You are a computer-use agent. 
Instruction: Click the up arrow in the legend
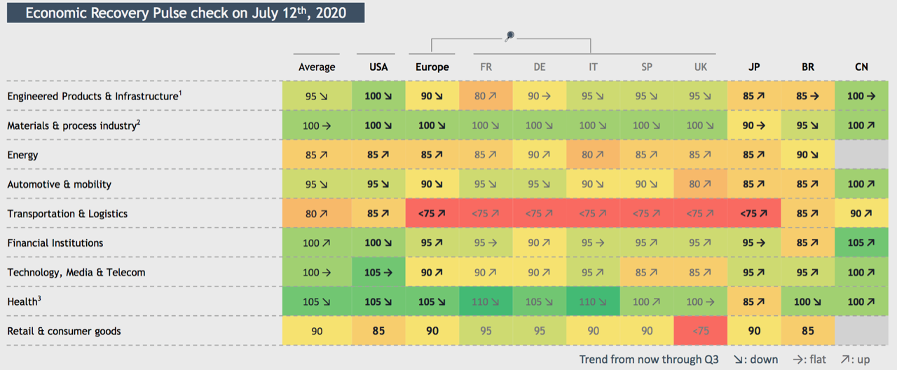(x=845, y=359)
